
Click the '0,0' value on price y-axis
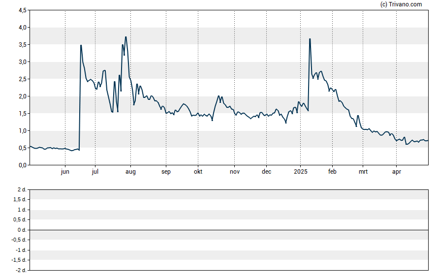click(23, 165)
